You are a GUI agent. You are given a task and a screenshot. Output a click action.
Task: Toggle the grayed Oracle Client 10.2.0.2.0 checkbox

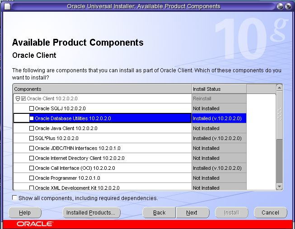click(23, 98)
